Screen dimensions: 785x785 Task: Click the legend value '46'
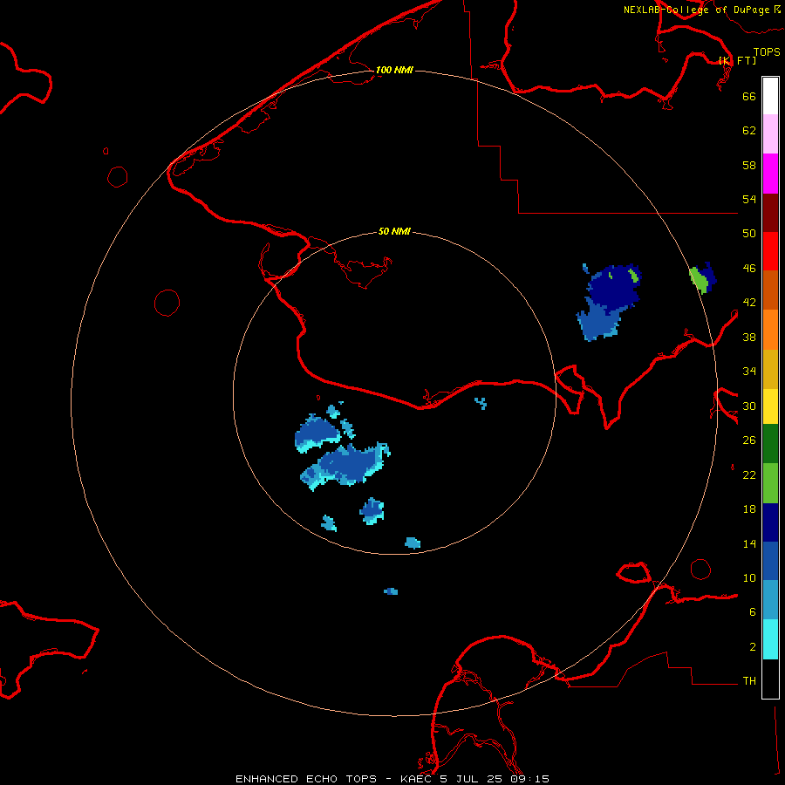pos(749,269)
